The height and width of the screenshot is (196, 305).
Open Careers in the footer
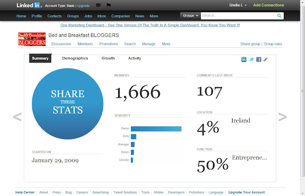82,192
